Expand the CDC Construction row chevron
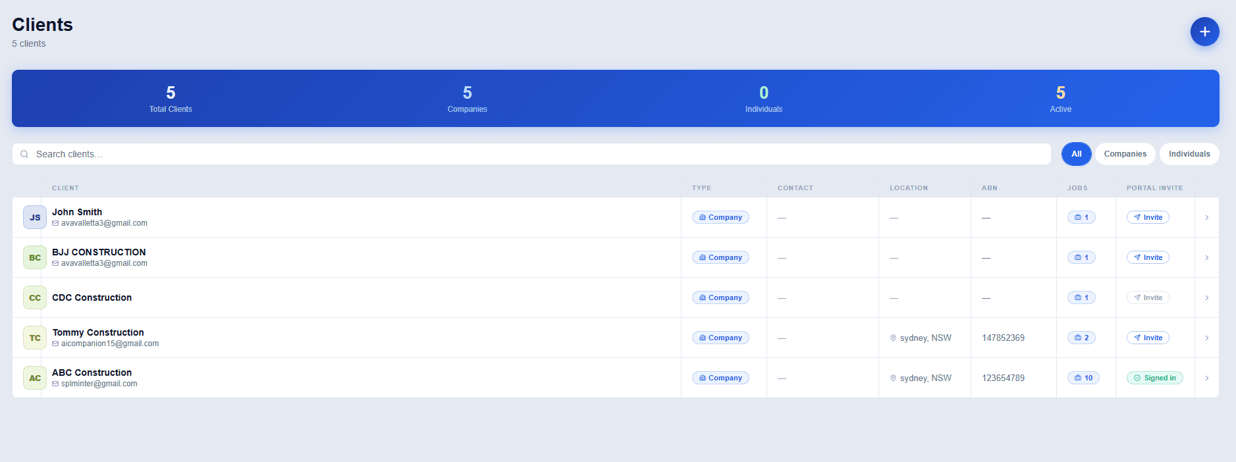 point(1206,297)
